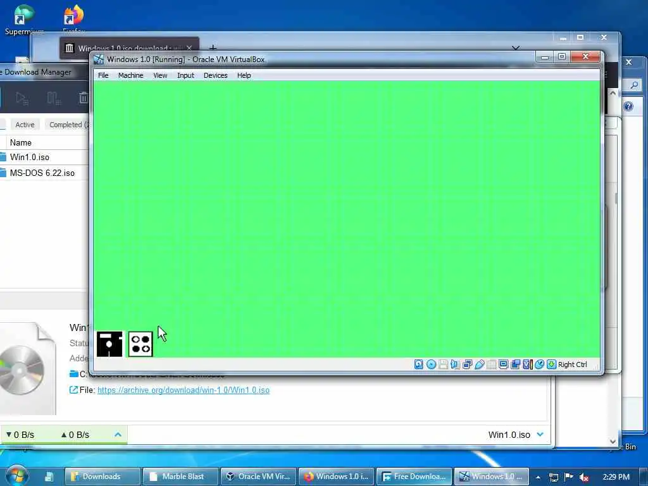
Task: Click the resume download icon in Download Manager
Action: point(22,98)
